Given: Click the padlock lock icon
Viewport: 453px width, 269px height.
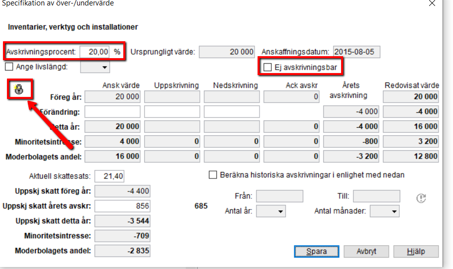Looking at the screenshot, I should 19,90.
